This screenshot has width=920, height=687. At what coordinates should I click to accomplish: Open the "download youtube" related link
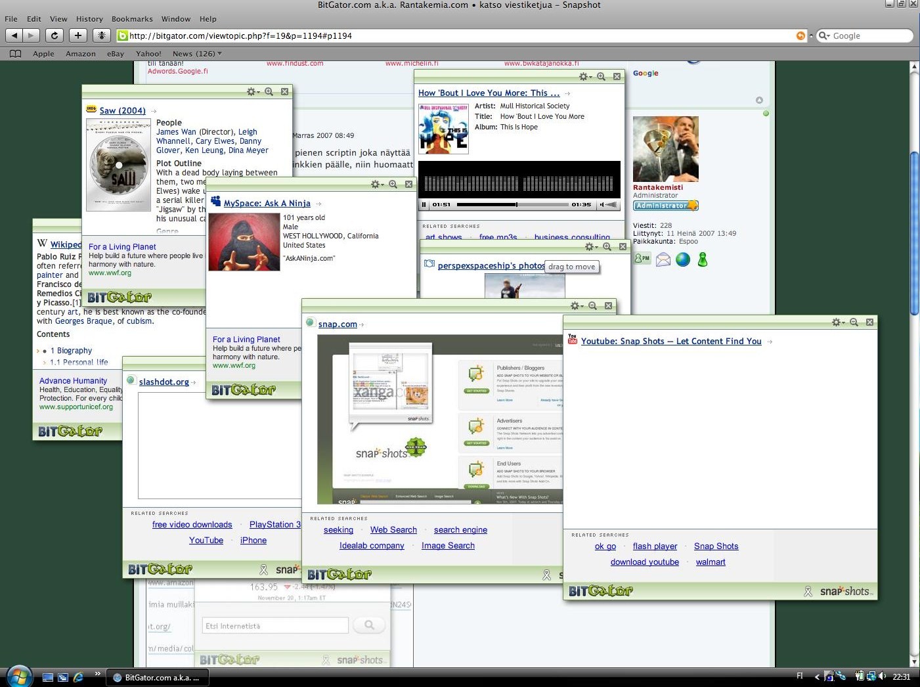(x=644, y=562)
